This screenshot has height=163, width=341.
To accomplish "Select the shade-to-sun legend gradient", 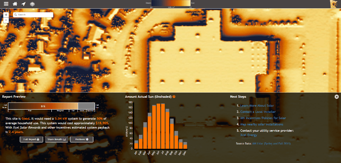I will pyautogui.click(x=171, y=3).
